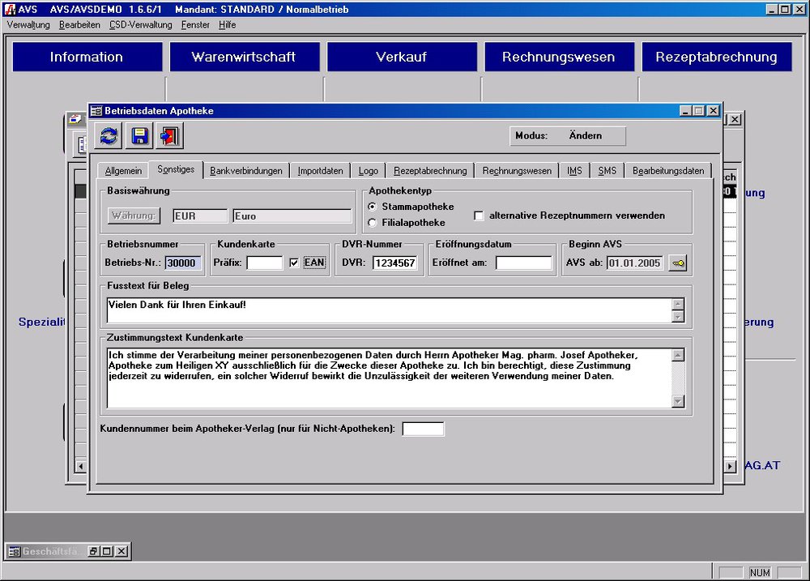
Task: Click the save floppy disk icon
Action: tap(140, 136)
